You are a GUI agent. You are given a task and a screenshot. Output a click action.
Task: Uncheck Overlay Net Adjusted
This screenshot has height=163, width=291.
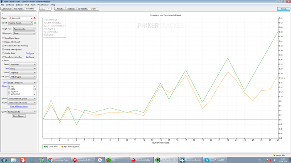[x=3, y=50]
